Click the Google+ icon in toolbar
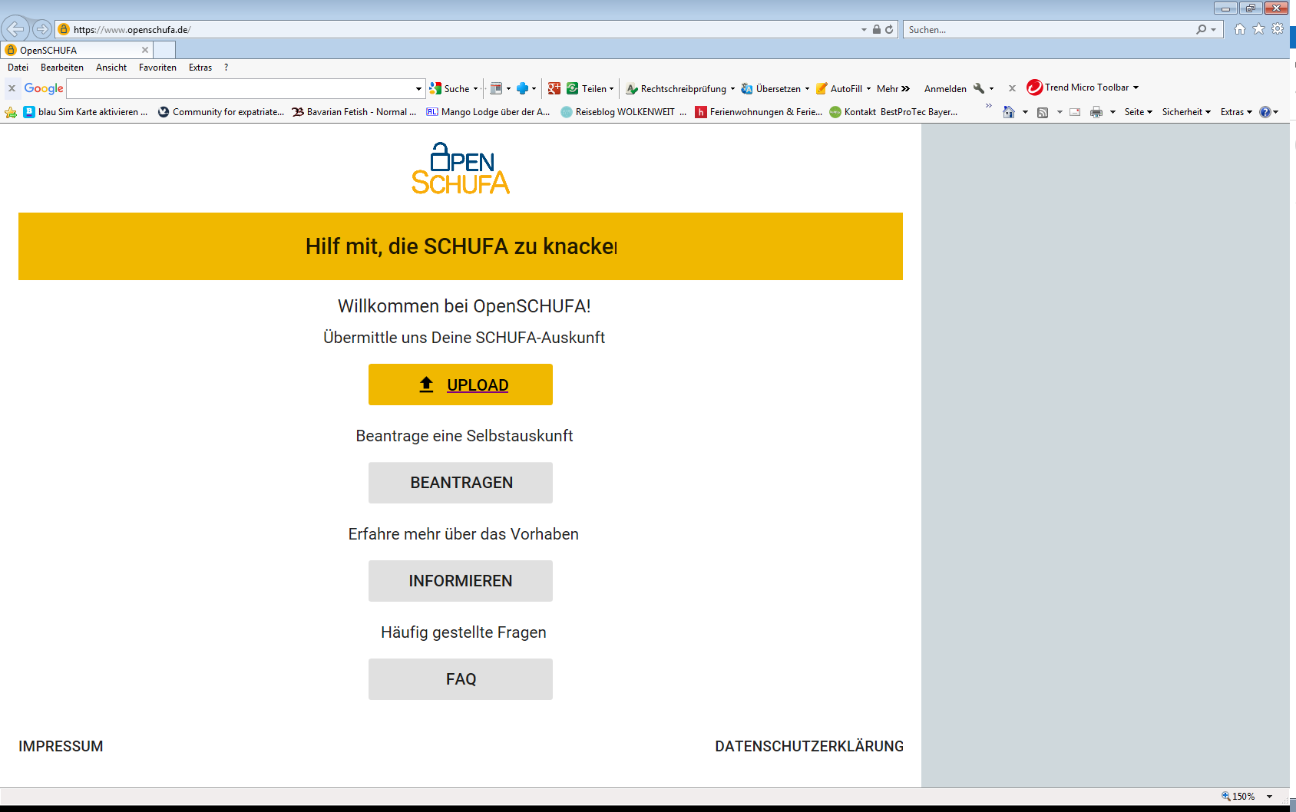Viewport: 1296px width, 812px height. pos(554,88)
